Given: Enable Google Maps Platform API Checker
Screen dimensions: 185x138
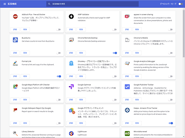Looking at the screenshot, I should point(59,100).
